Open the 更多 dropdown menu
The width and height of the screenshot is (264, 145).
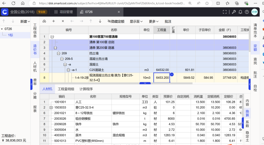[x=154, y=21]
